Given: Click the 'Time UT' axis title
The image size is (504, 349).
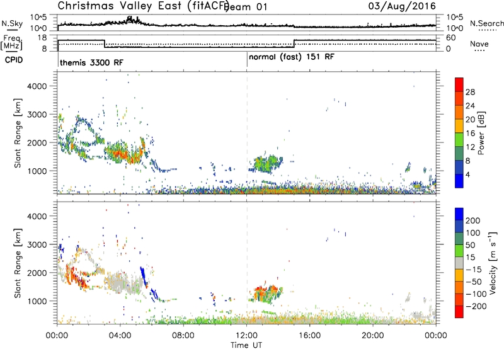Looking at the screenshot, I should click(x=246, y=345).
